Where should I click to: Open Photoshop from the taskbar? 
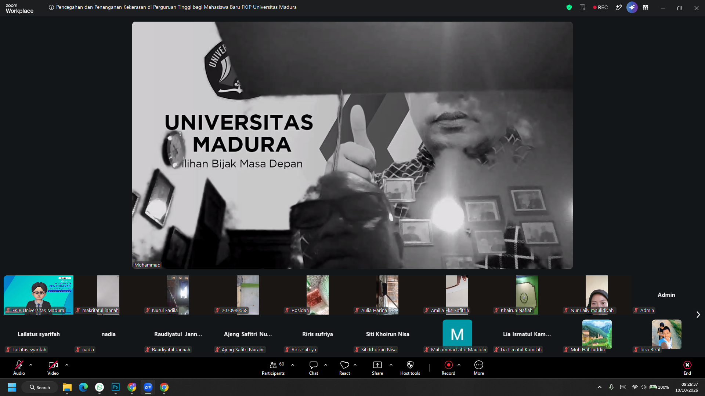[x=116, y=387]
